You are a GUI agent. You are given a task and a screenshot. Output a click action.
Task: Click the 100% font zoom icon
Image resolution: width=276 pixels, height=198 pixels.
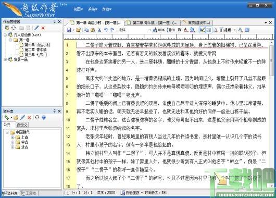point(159,30)
